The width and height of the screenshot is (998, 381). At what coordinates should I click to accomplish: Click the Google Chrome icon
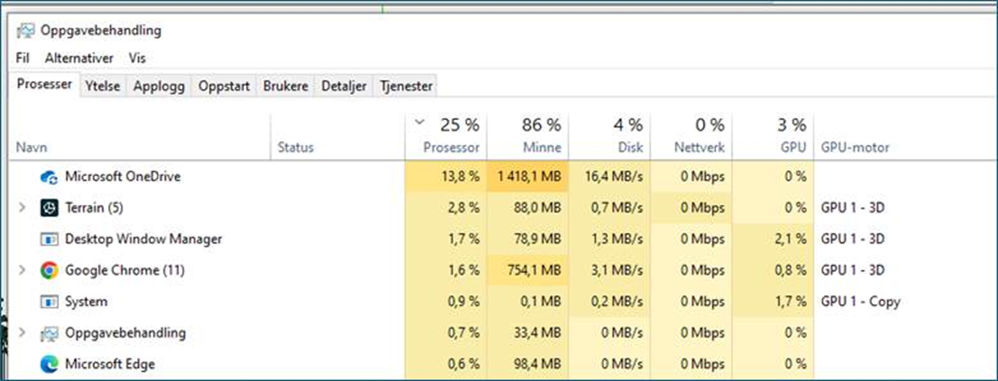(49, 270)
